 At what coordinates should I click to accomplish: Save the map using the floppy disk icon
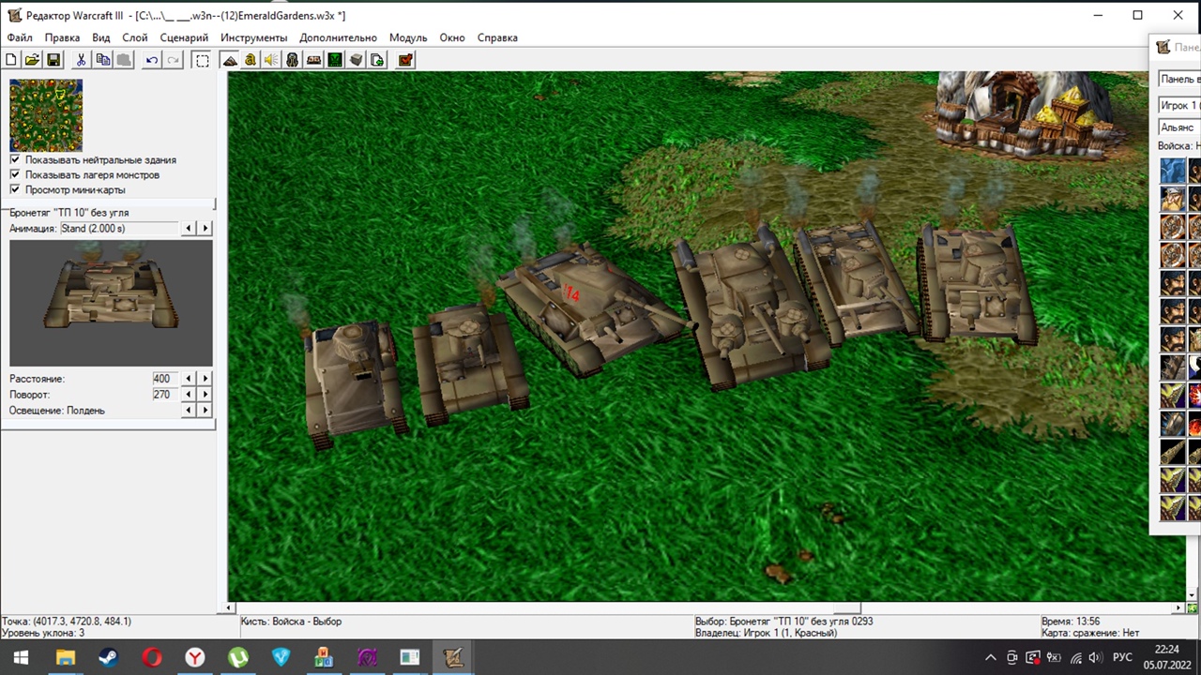click(53, 60)
